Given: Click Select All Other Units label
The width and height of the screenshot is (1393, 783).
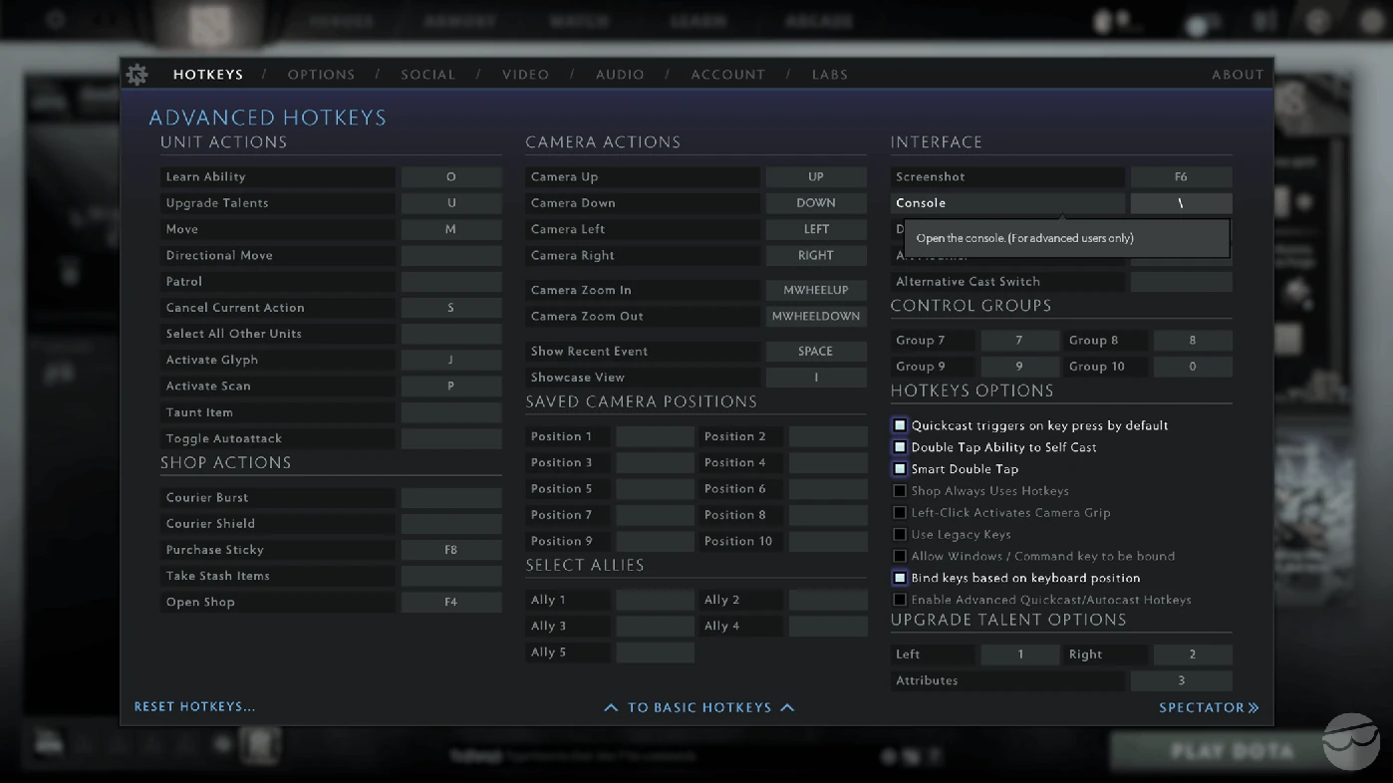Looking at the screenshot, I should click(x=233, y=334).
